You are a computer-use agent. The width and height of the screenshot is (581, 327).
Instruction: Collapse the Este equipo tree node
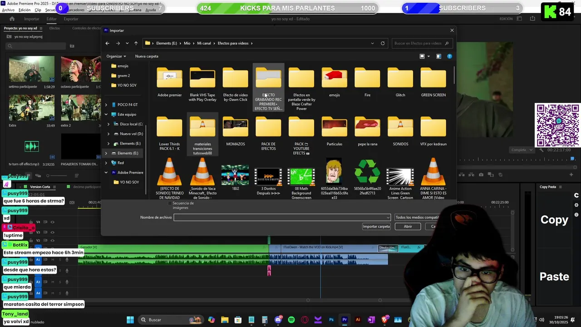[x=106, y=114]
